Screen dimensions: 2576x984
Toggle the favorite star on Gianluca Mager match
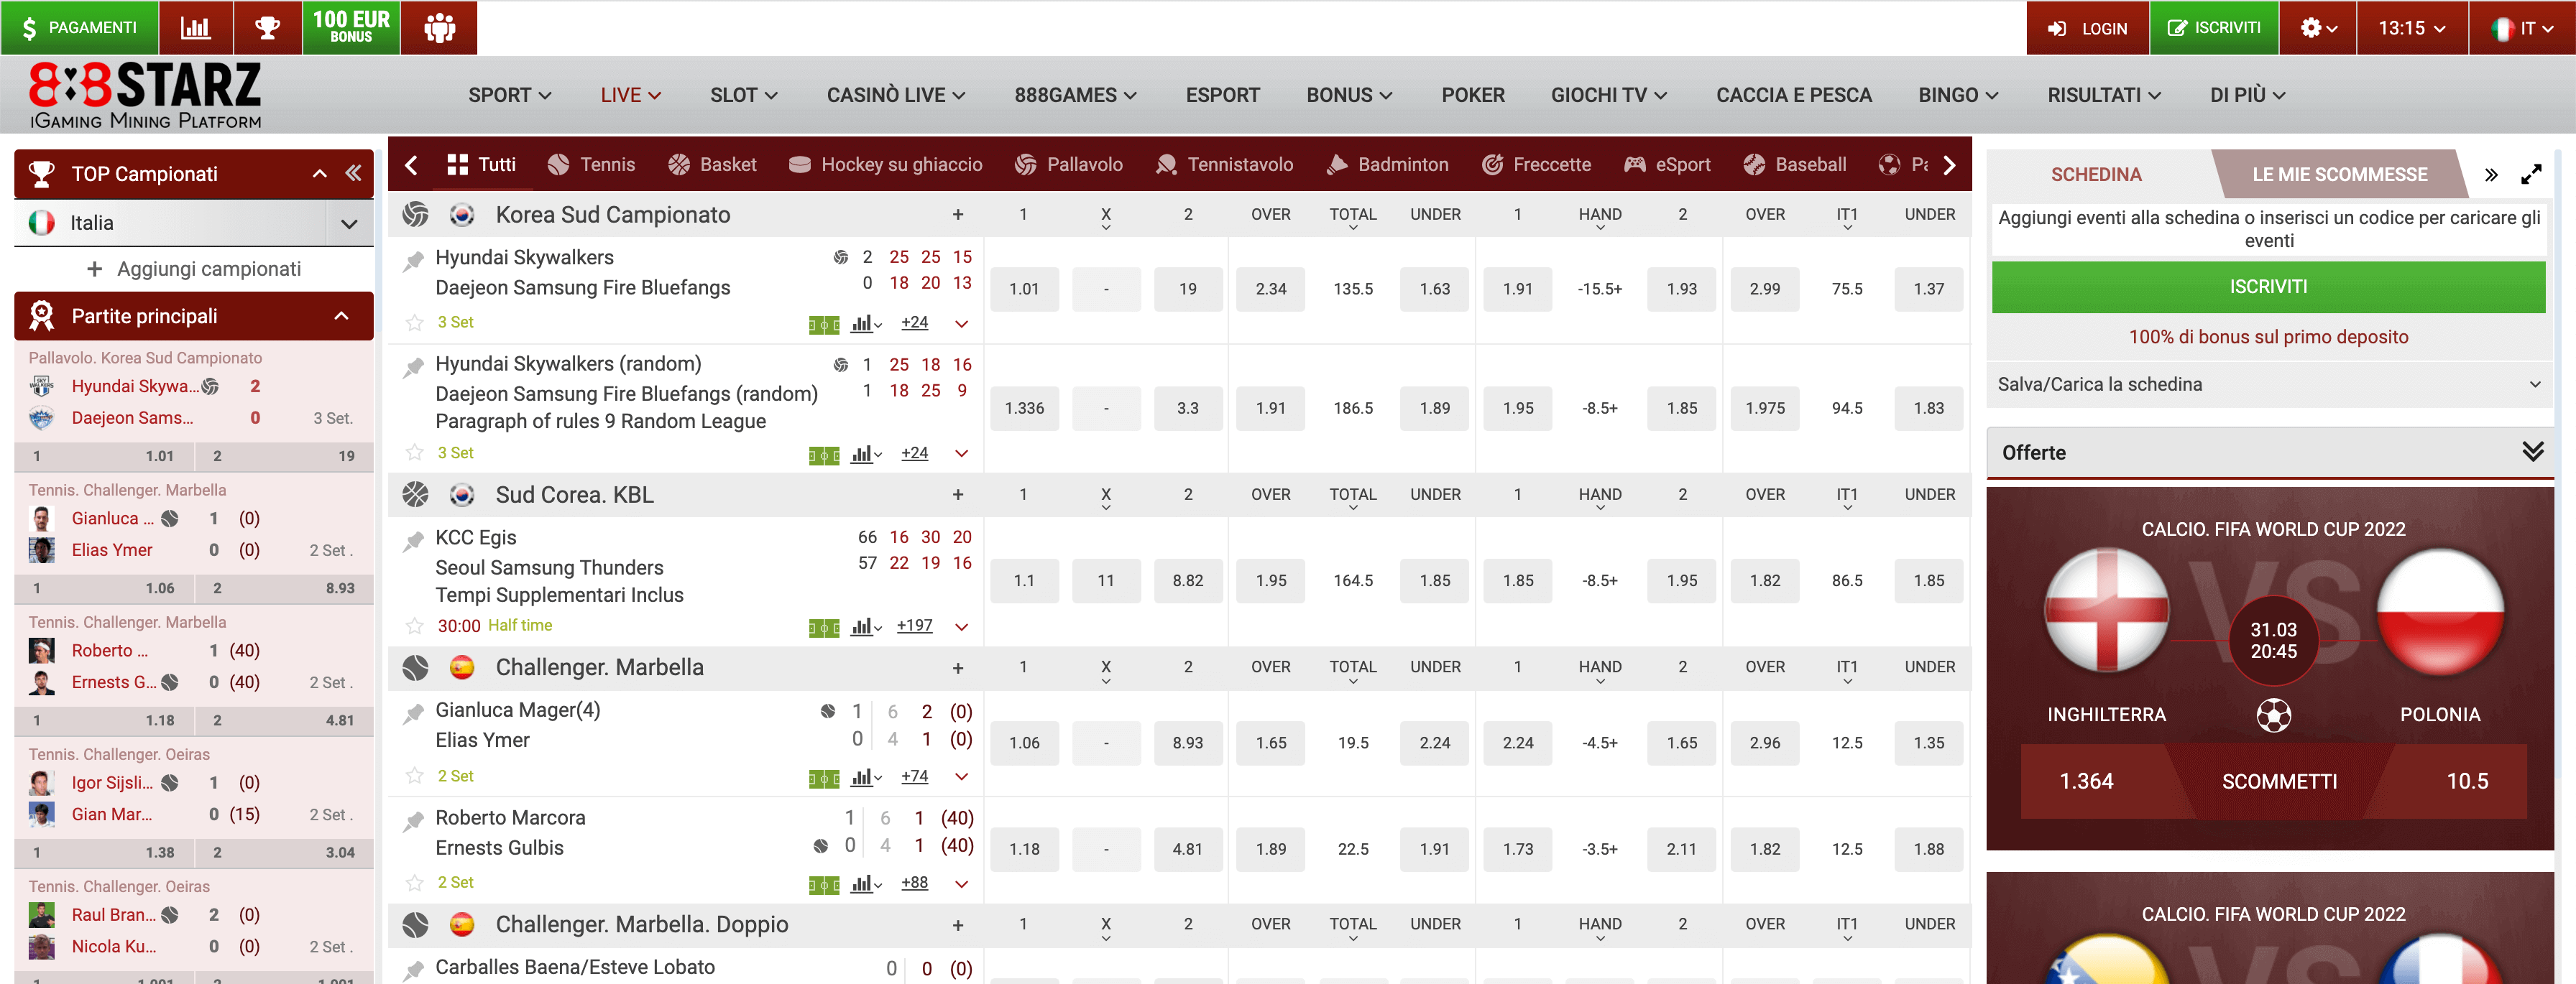click(x=414, y=775)
